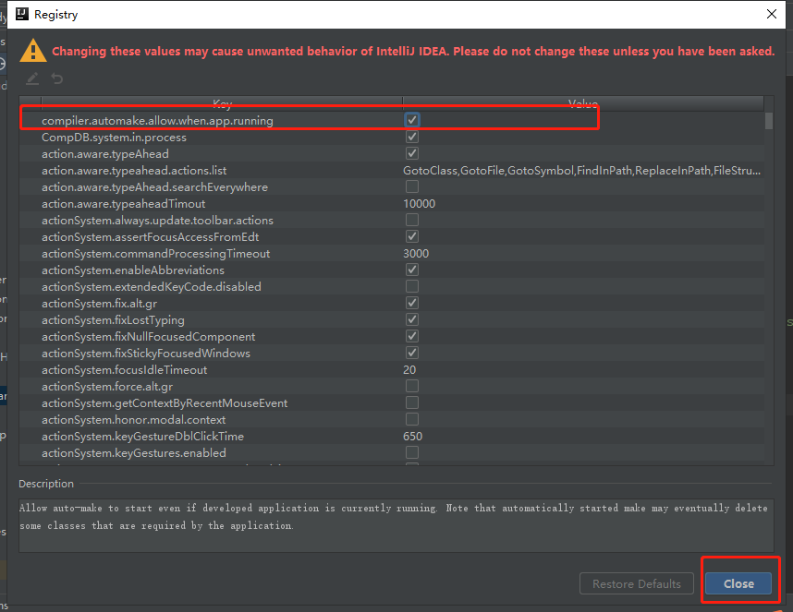Select the action.aware.typeaheadTimout key
The height and width of the screenshot is (612, 793).
(x=124, y=204)
